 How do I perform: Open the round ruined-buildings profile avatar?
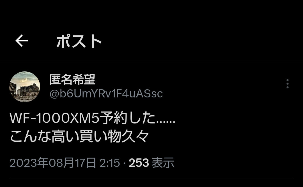(x=25, y=87)
